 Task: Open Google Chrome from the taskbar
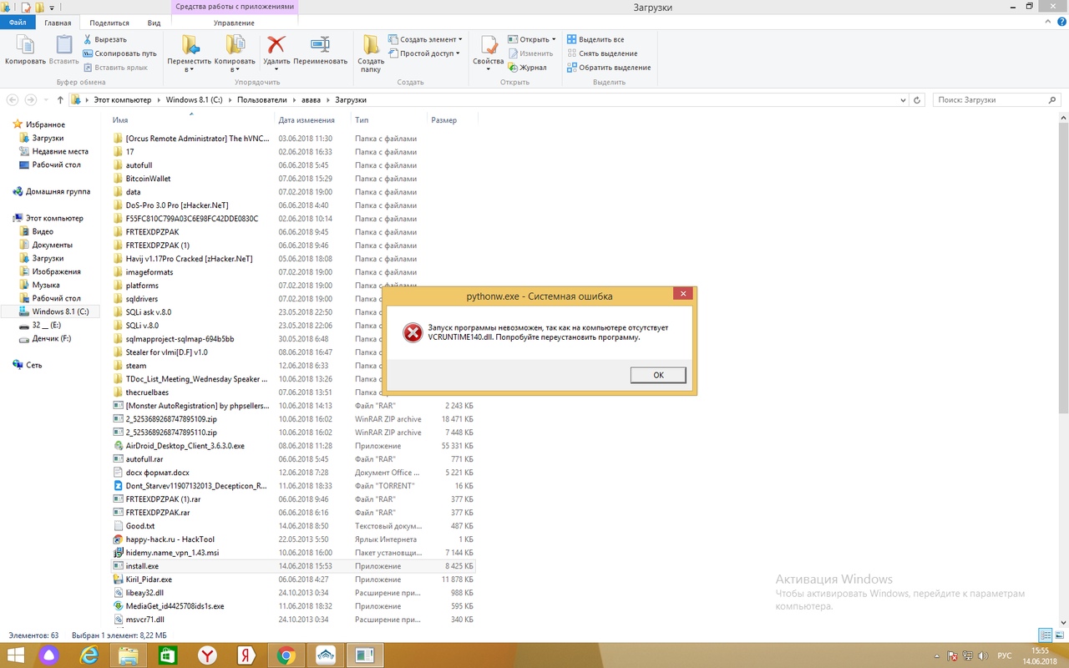coord(286,655)
